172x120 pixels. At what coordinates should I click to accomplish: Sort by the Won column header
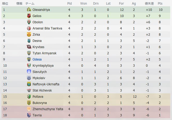(84, 4)
